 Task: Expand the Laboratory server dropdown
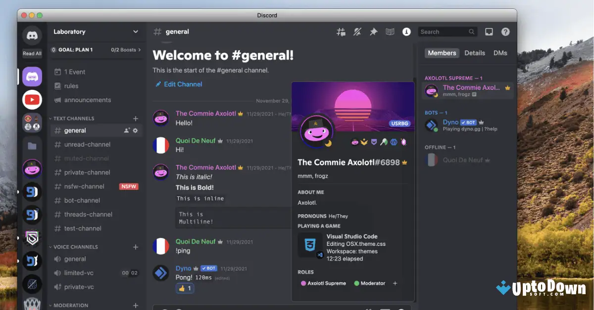coord(136,32)
